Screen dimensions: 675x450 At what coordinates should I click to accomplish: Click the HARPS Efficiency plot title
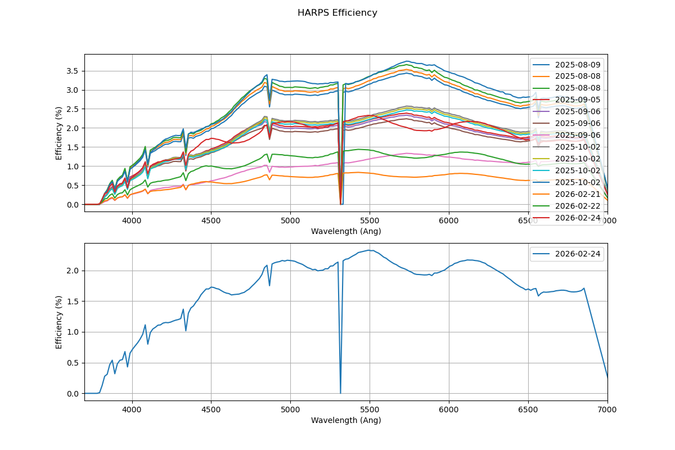pos(337,13)
